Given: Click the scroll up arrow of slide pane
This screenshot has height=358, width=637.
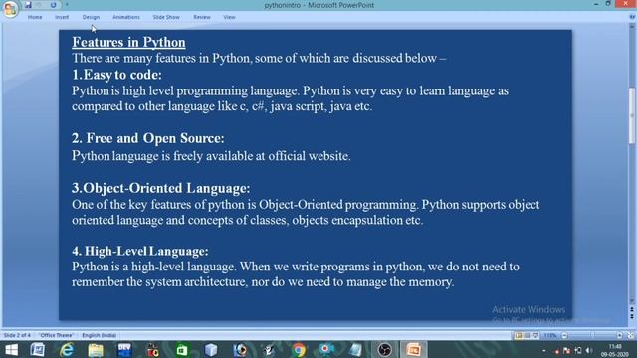Looking at the screenshot, I should [x=632, y=26].
